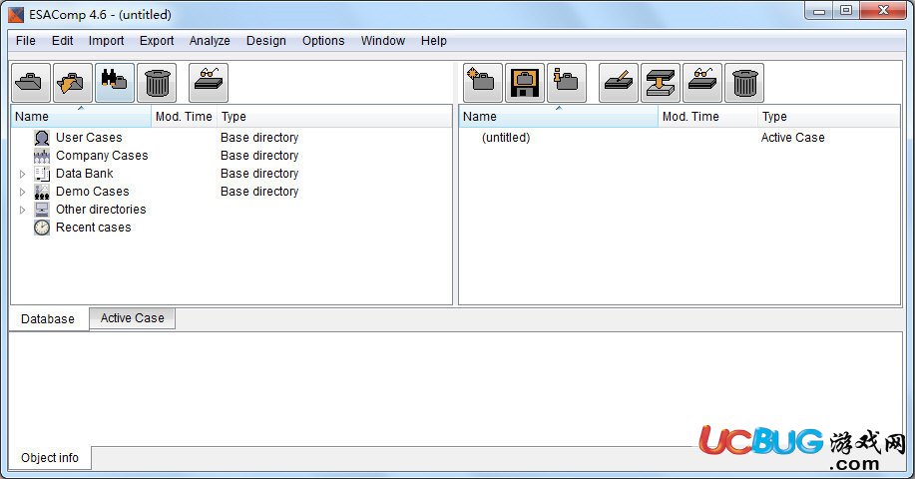Open the Analyze menu
This screenshot has width=915, height=479.
pos(210,41)
